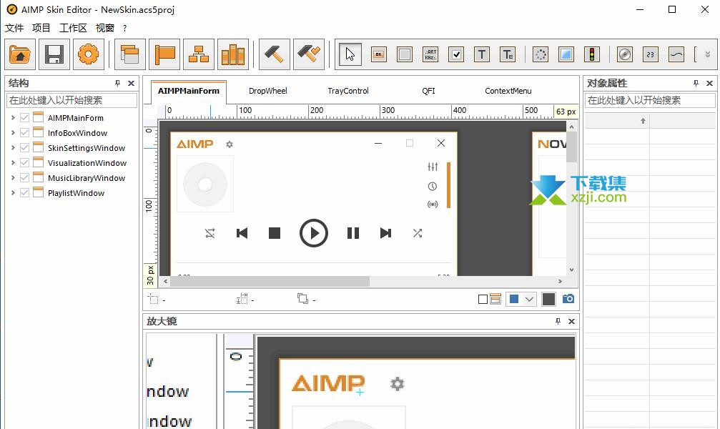Select the panel frame element tool
Viewport: 720px width, 429px height.
click(405, 54)
